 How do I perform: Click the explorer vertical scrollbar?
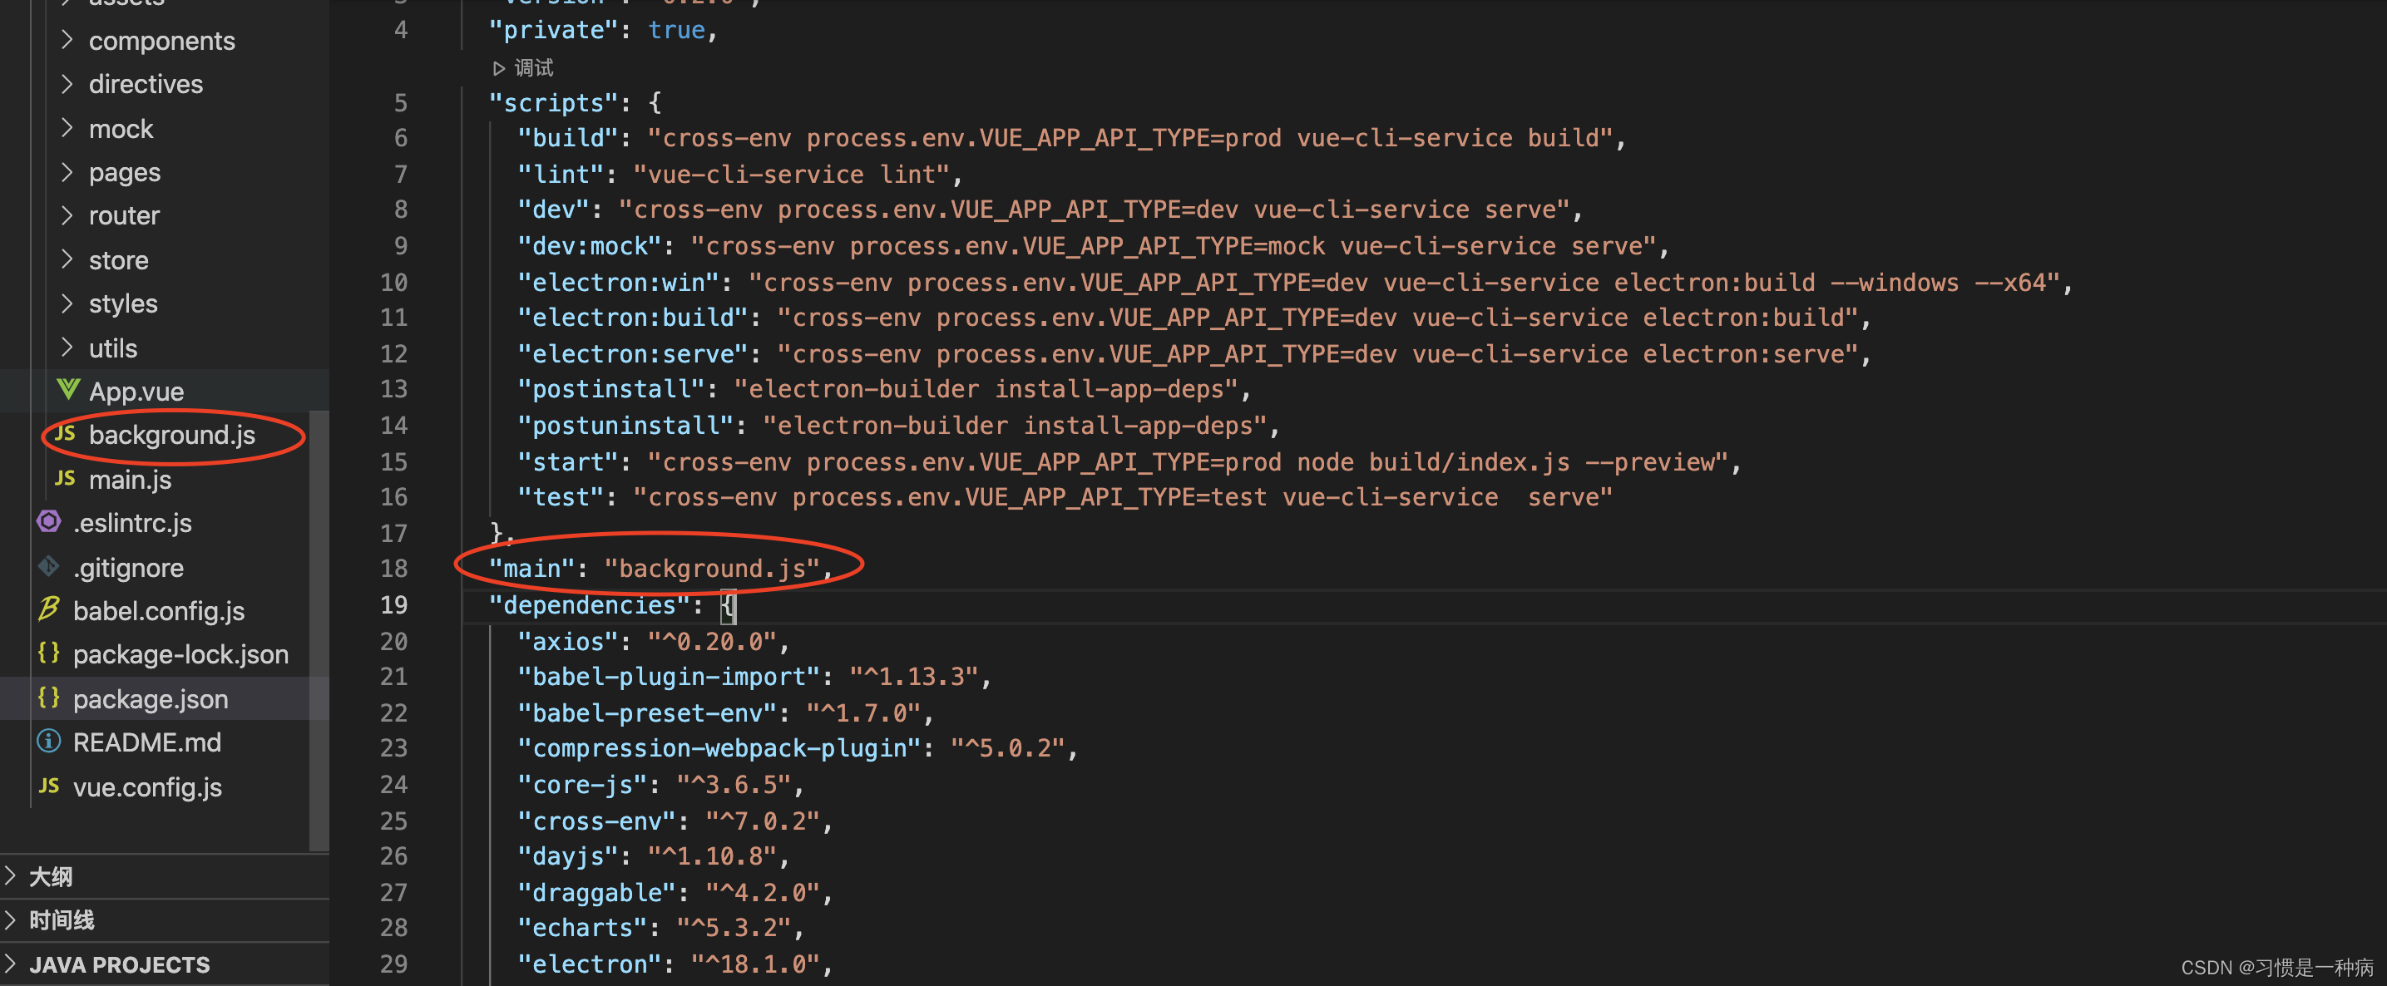[319, 629]
